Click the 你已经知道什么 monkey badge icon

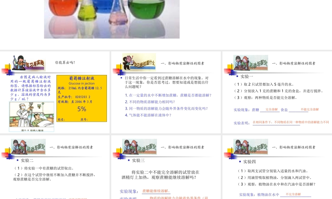tap(139, 62)
